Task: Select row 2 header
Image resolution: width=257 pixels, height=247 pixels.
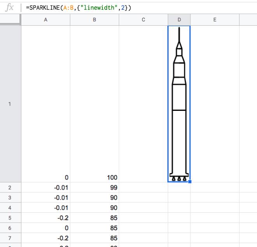Action: coord(11,187)
